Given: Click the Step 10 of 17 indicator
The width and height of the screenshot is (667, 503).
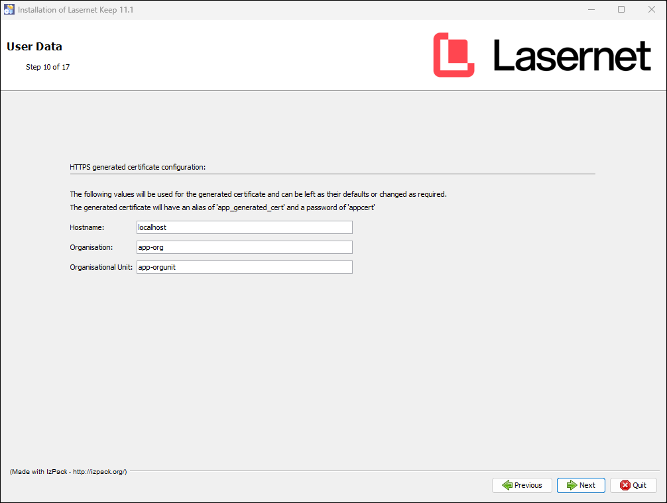Looking at the screenshot, I should click(x=48, y=67).
